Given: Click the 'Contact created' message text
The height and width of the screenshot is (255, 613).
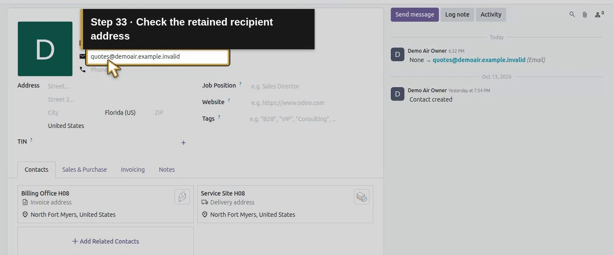Looking at the screenshot, I should pos(431,99).
